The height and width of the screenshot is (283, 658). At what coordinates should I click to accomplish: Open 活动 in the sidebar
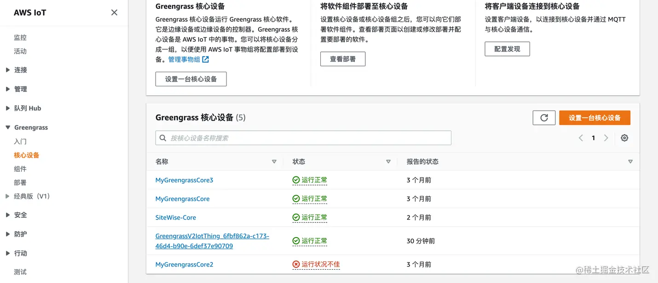click(x=20, y=51)
